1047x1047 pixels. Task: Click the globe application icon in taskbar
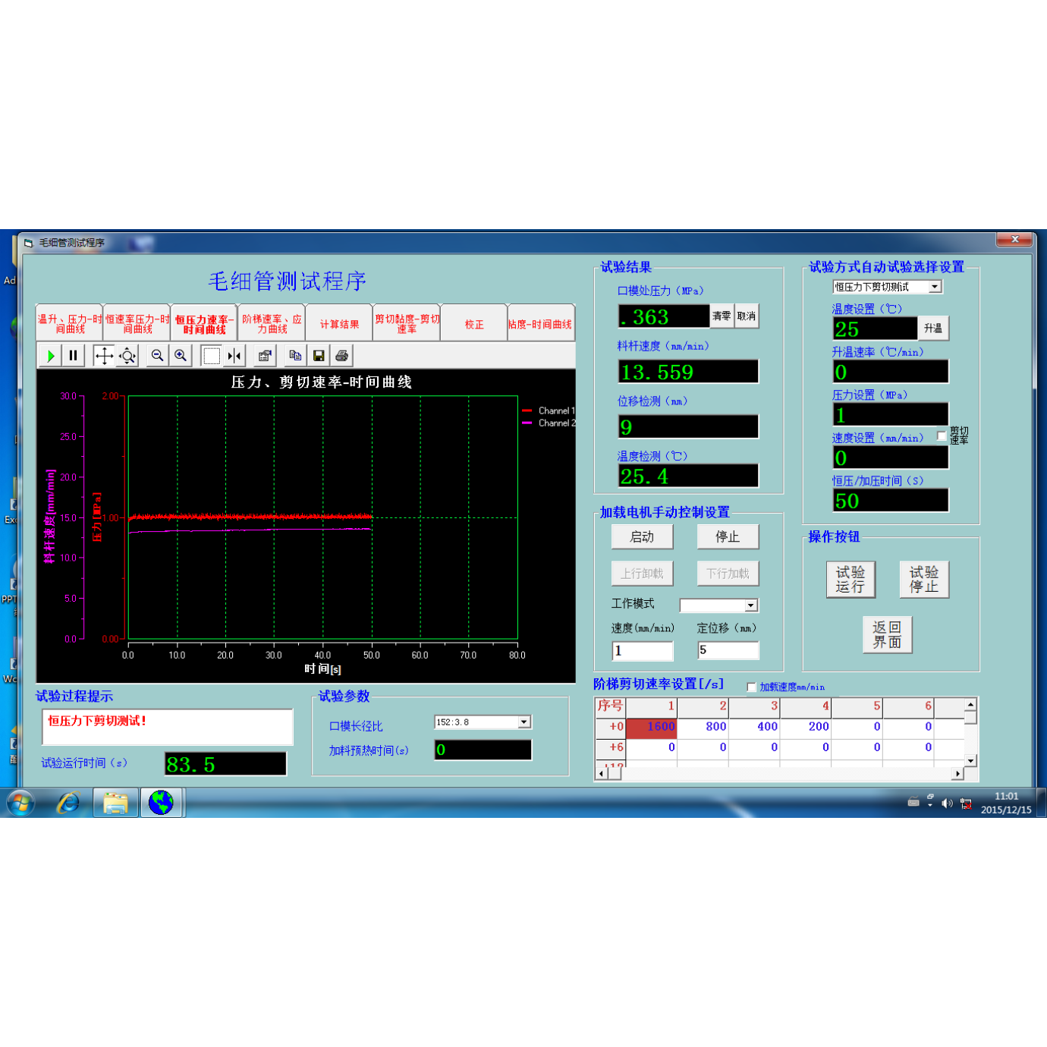[x=161, y=803]
